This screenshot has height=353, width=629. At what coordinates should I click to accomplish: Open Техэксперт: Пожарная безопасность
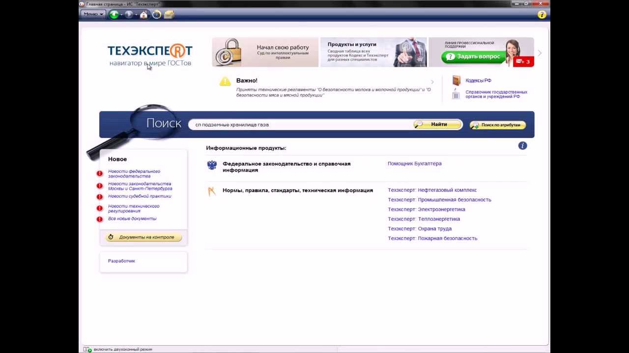[432, 238]
